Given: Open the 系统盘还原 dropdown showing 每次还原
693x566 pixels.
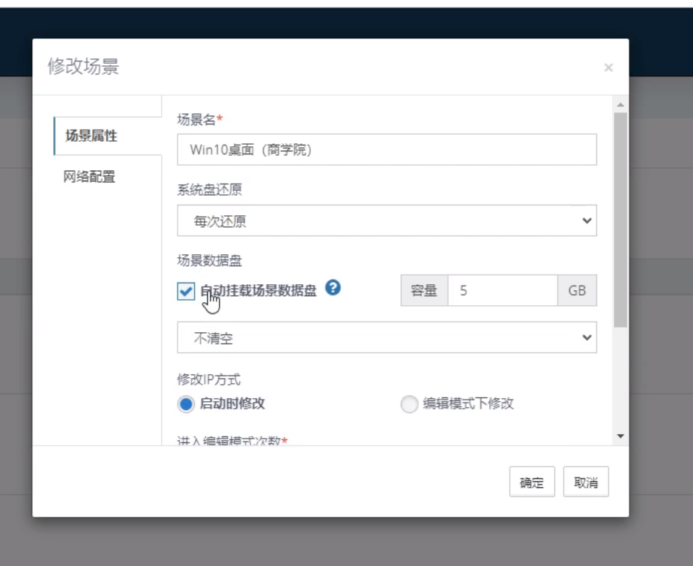Looking at the screenshot, I should point(387,221).
